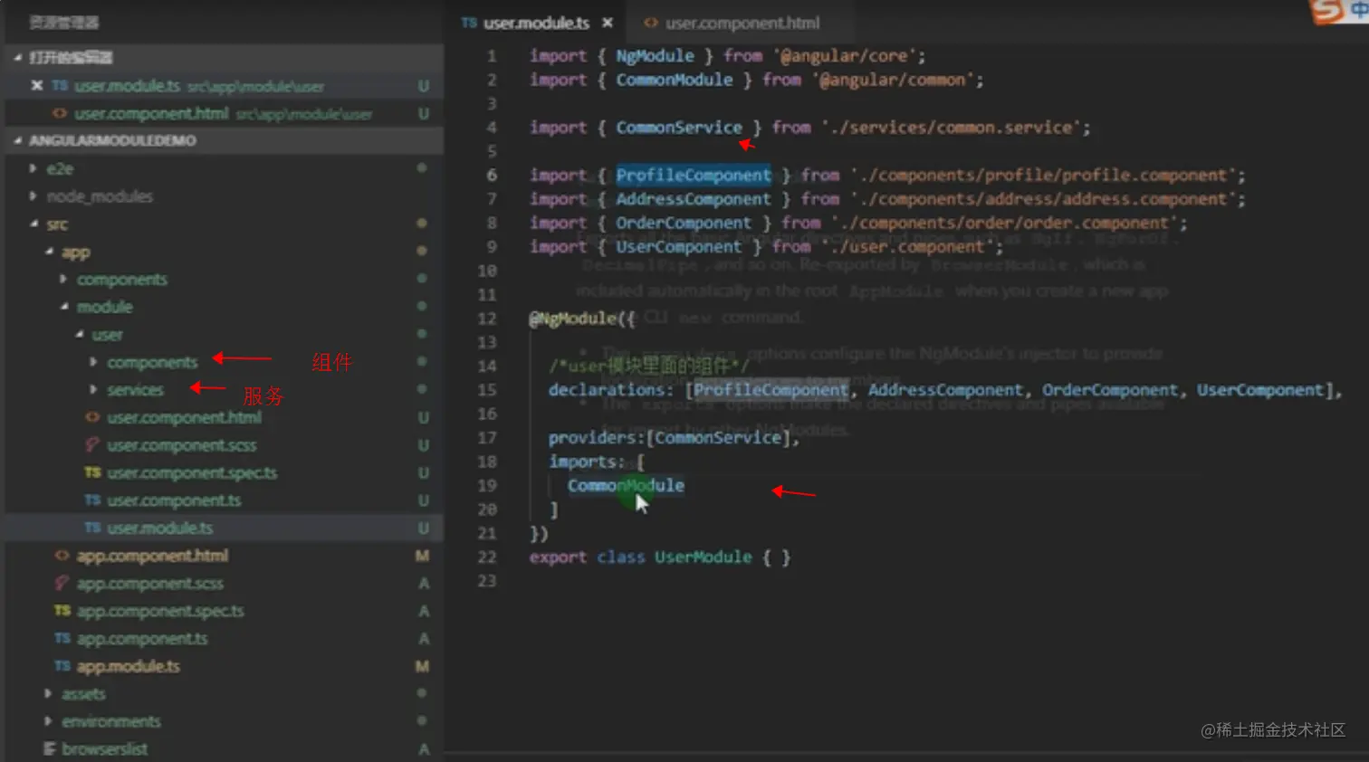
Task: Open app.component.spec.ts file
Action: pos(160,611)
